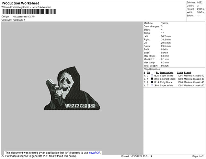
Task: Click the 'Emerald Black' description text
Action: click(x=168, y=79)
